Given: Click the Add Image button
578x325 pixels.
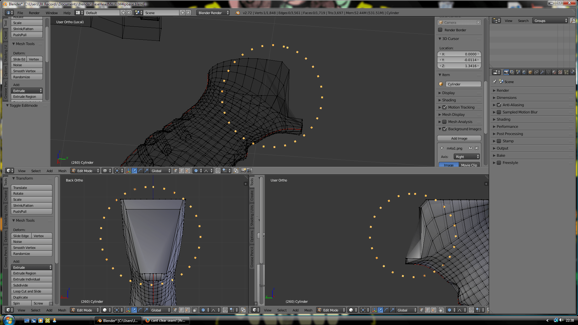Looking at the screenshot, I should 459,138.
